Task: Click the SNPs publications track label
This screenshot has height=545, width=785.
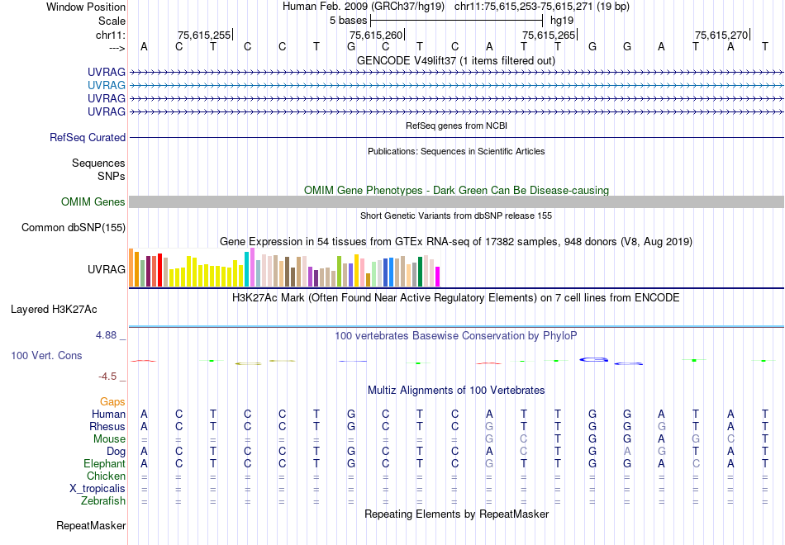Action: point(112,176)
